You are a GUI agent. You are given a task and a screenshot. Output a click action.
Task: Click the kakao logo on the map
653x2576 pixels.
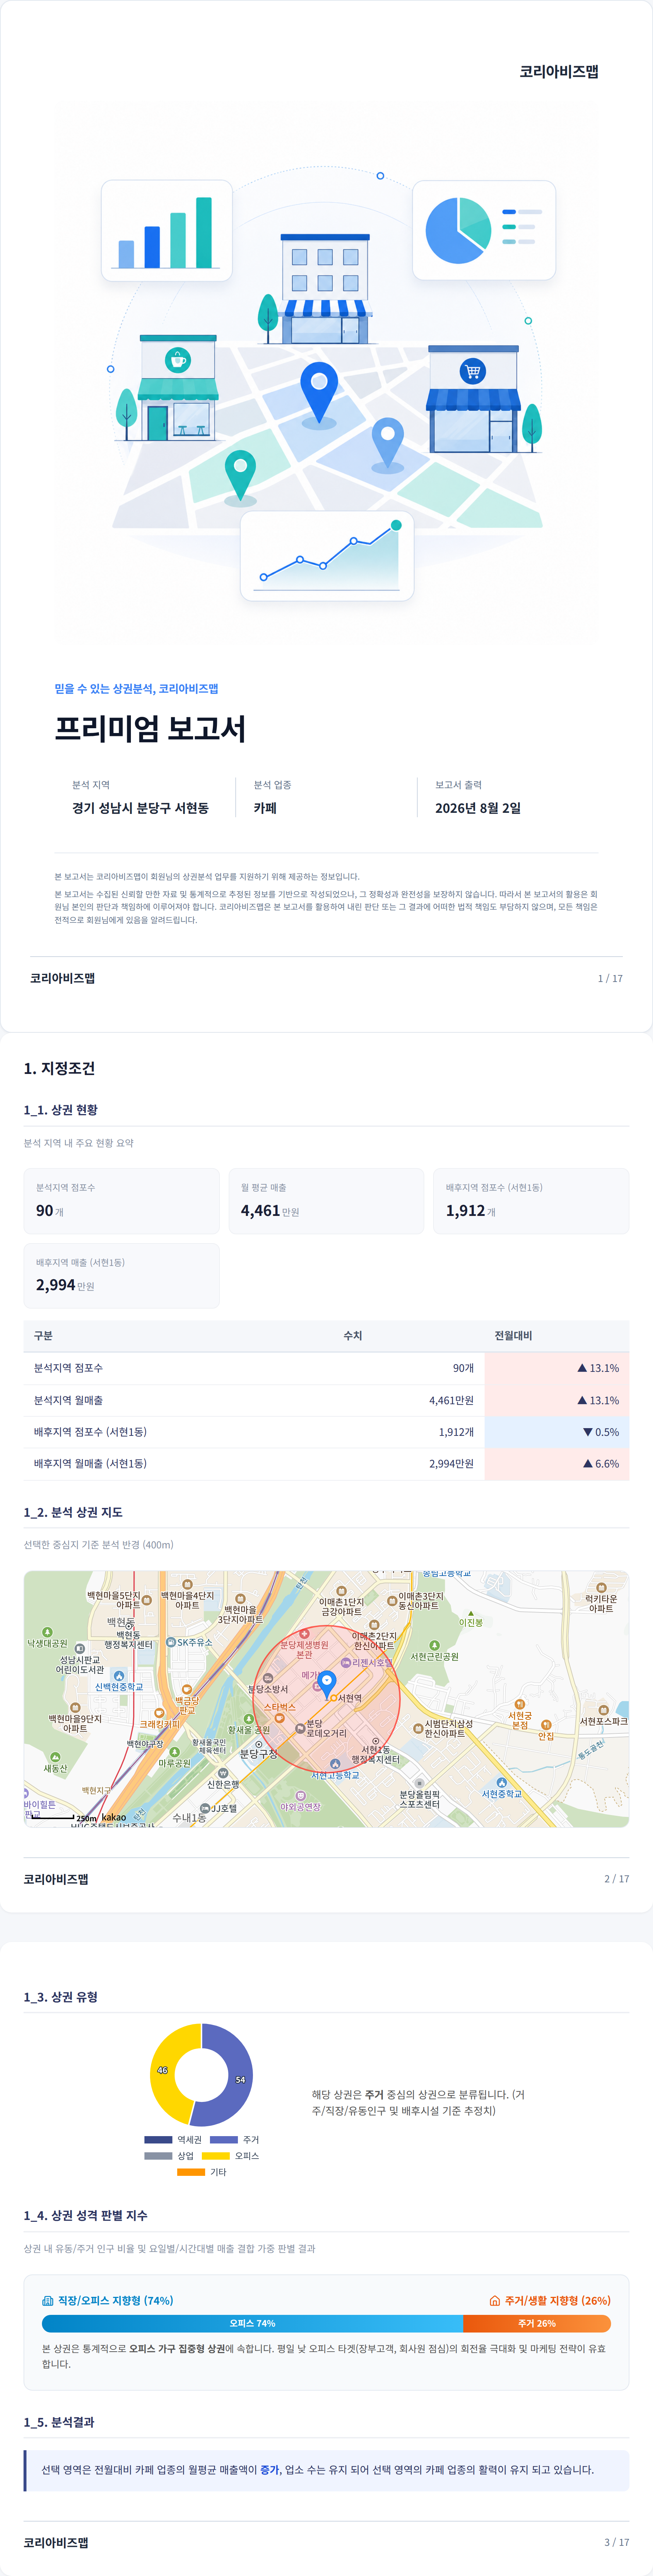point(114,1817)
